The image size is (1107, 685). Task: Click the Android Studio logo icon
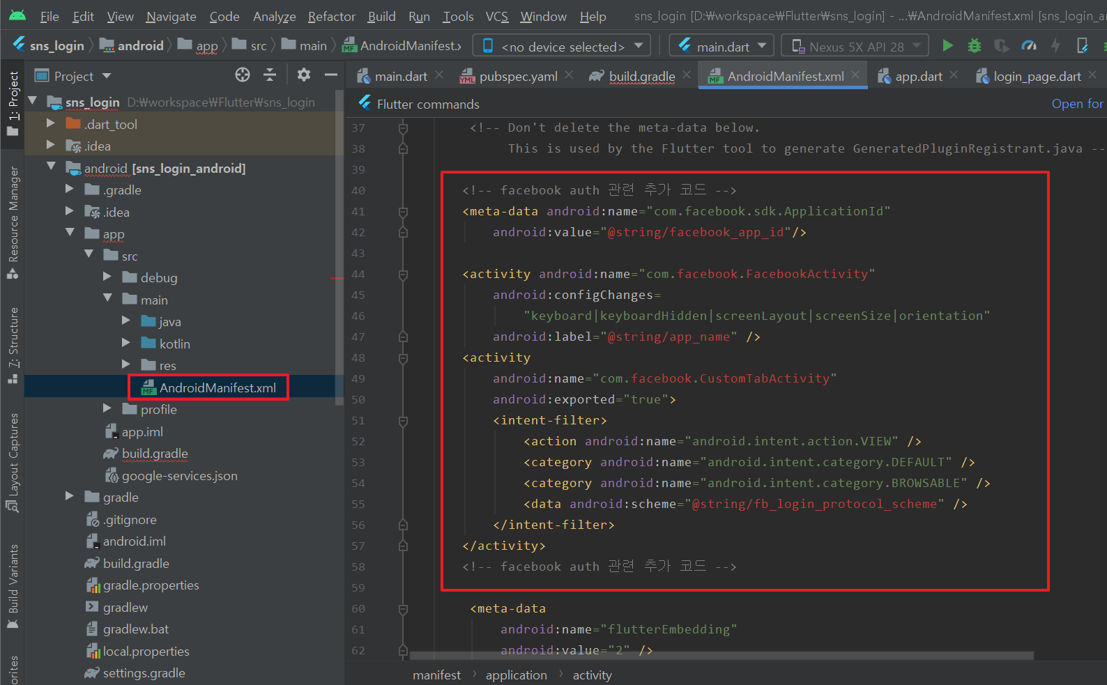coord(18,15)
